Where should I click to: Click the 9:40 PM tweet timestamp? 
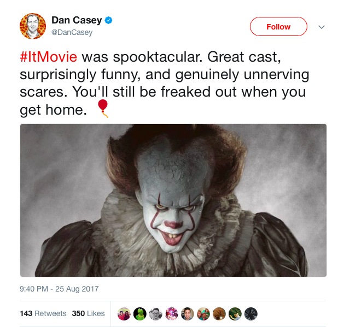(59, 289)
